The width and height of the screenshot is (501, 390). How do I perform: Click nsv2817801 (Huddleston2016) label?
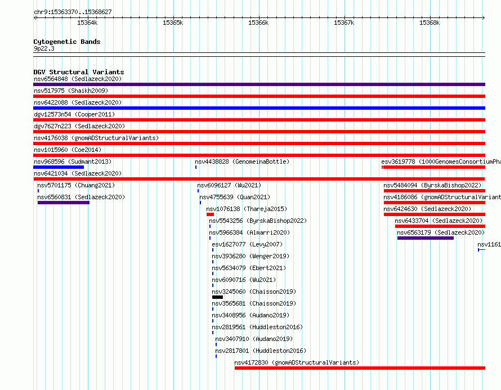point(261,351)
